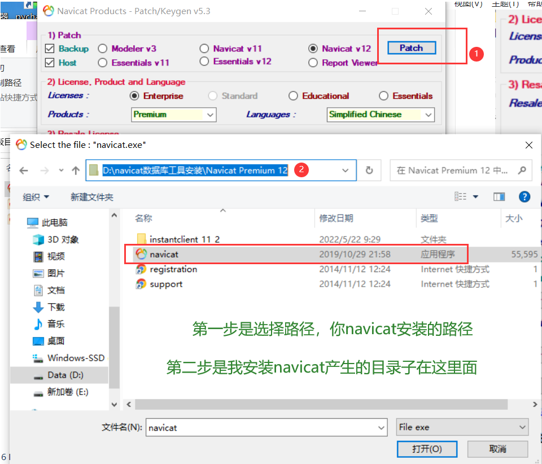Select Data (D:) drive in sidebar
The image size is (542, 464).
point(59,375)
